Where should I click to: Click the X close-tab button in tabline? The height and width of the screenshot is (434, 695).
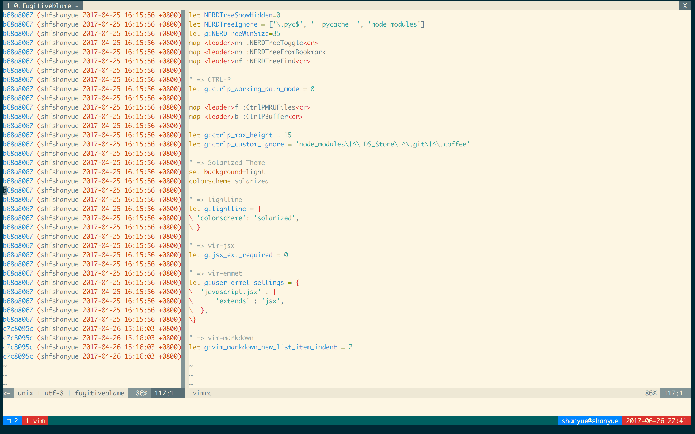click(685, 6)
